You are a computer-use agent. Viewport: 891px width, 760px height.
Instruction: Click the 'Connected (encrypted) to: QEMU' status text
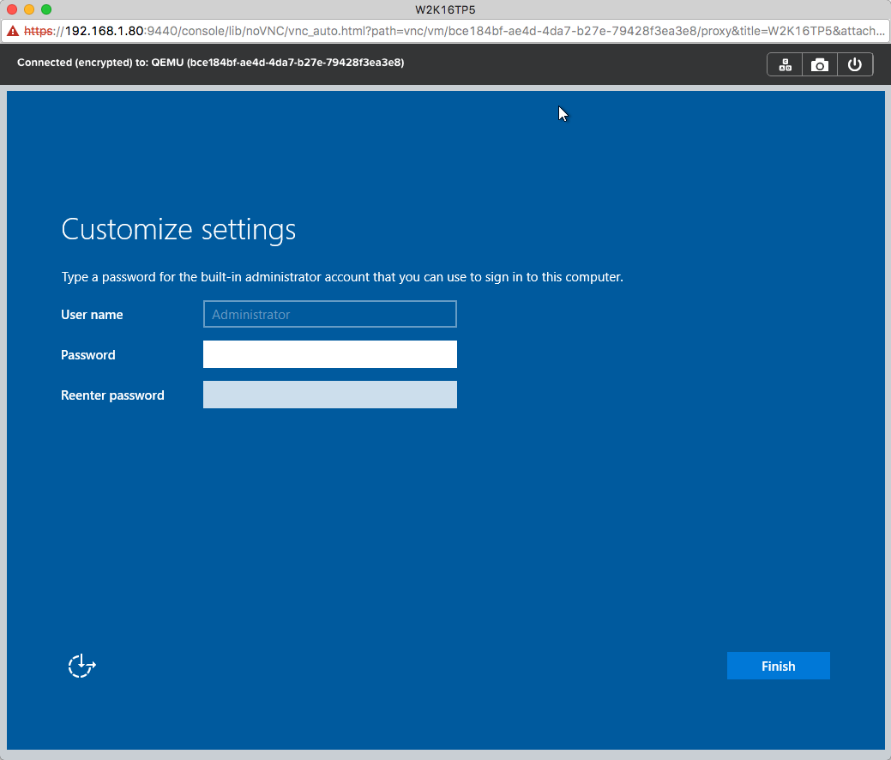click(210, 63)
